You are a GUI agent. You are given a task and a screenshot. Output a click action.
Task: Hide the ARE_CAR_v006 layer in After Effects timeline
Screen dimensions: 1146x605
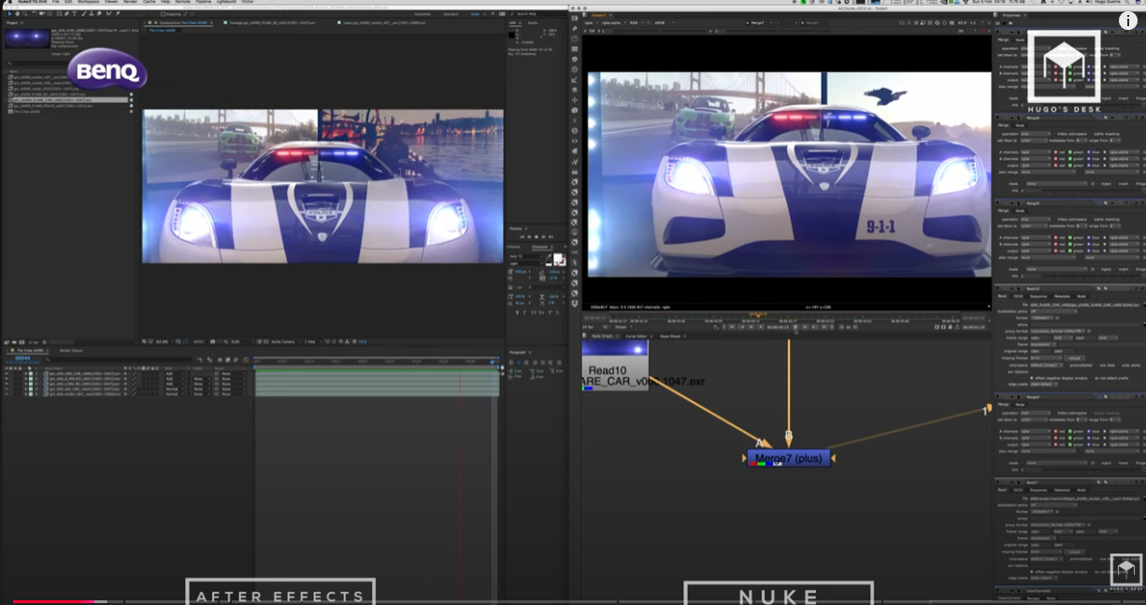tap(7, 374)
